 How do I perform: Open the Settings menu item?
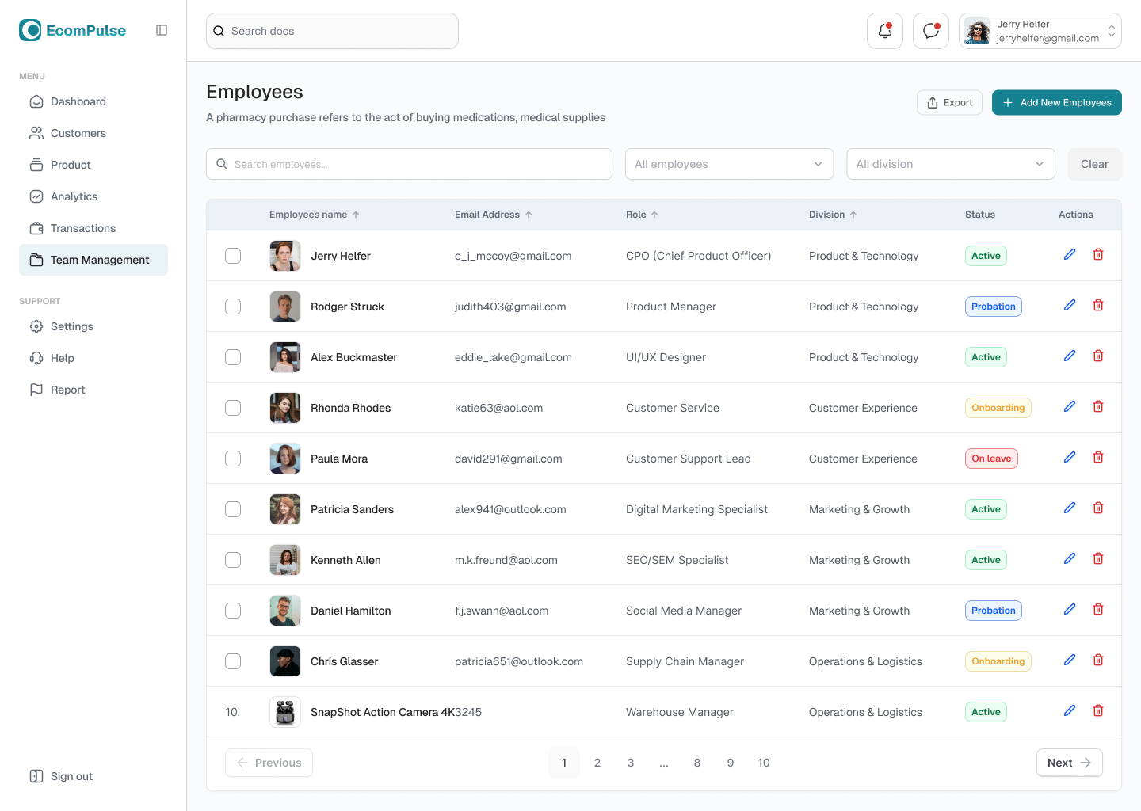tap(72, 326)
